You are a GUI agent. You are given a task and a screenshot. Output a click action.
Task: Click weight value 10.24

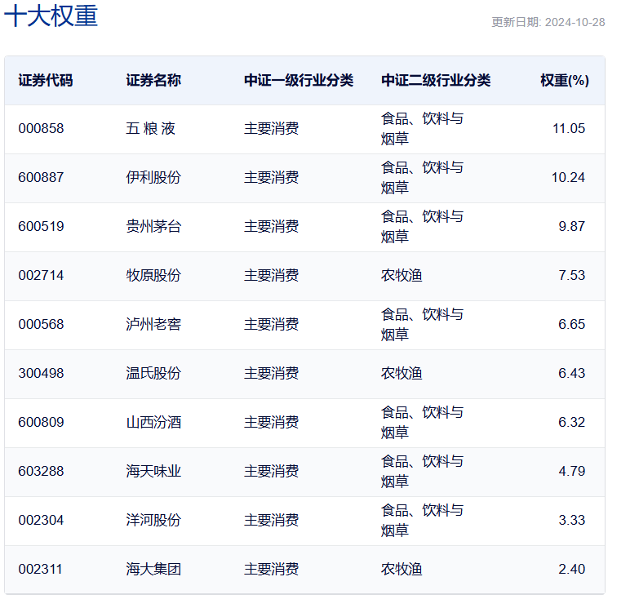[568, 177]
